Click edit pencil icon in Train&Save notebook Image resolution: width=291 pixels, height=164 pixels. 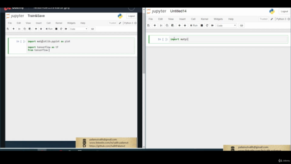(120, 23)
